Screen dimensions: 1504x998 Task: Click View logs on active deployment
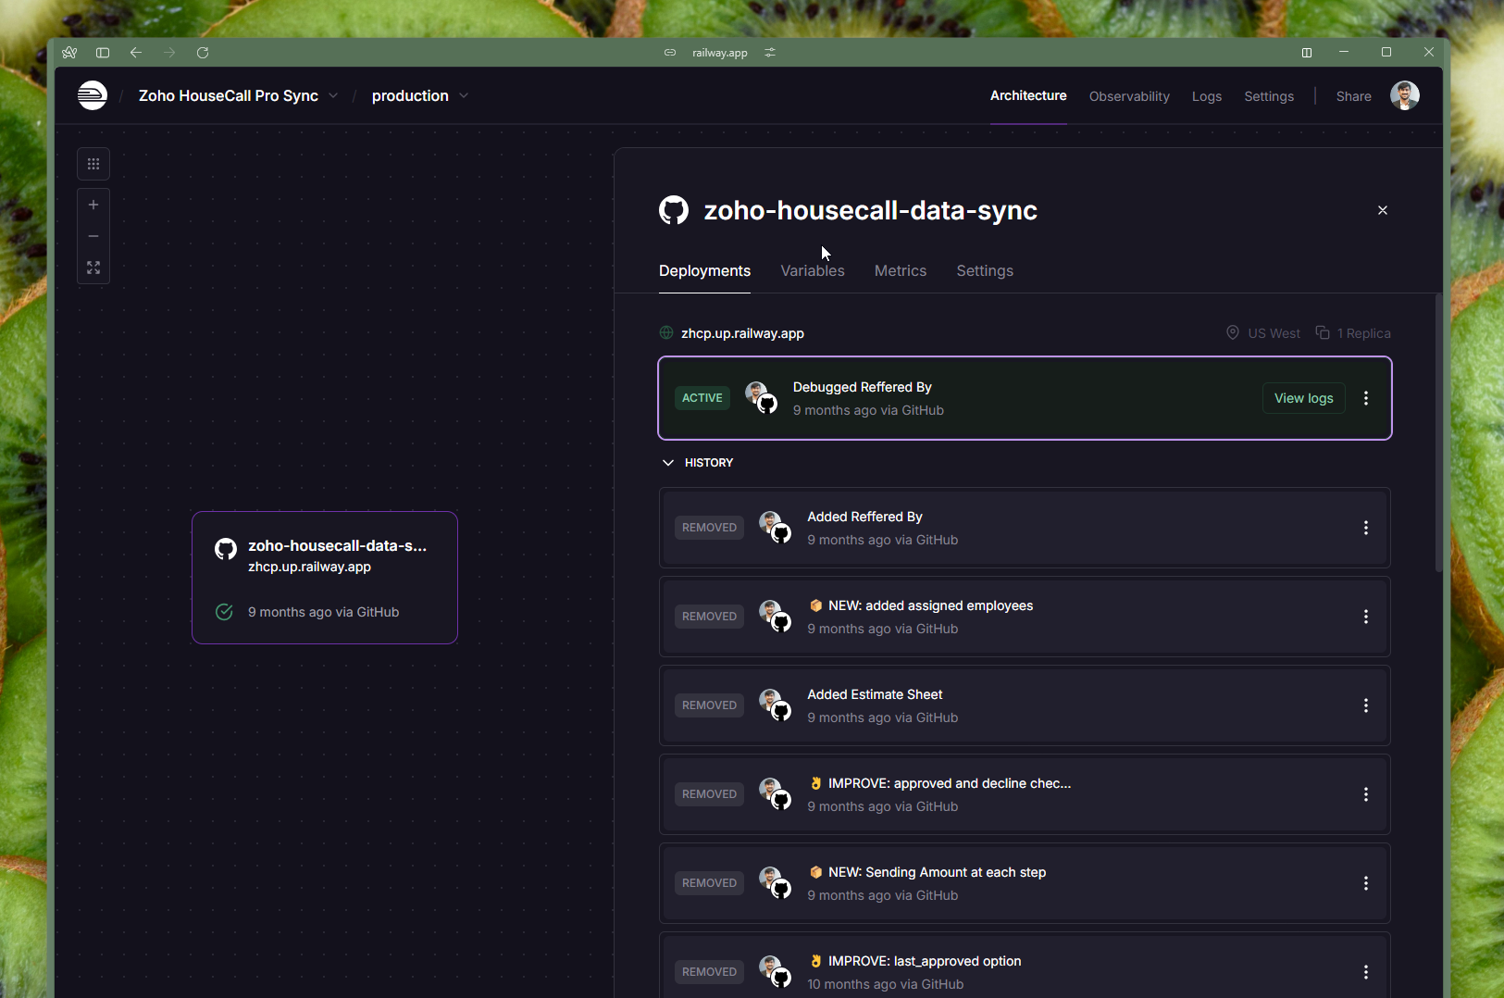point(1304,398)
